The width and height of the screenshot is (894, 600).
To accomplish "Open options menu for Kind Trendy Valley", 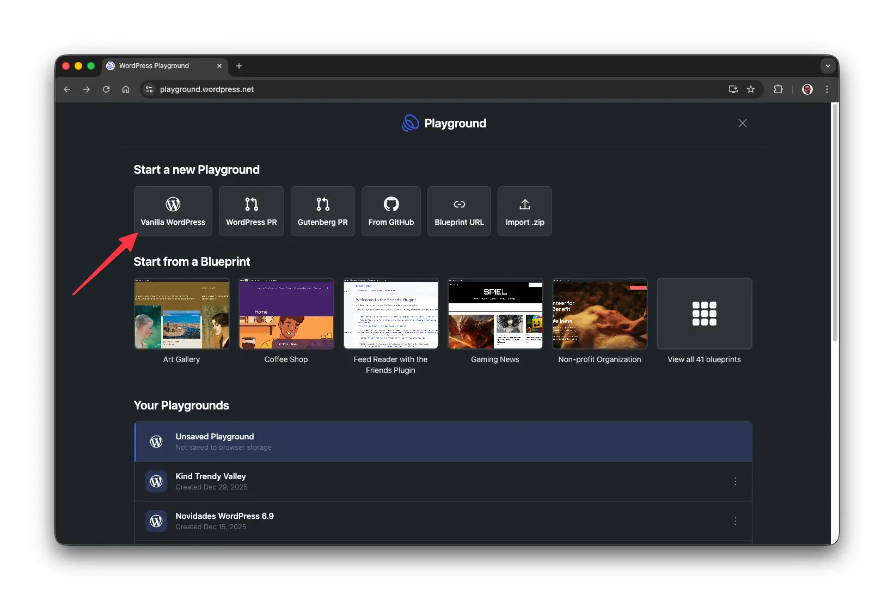I will [735, 481].
